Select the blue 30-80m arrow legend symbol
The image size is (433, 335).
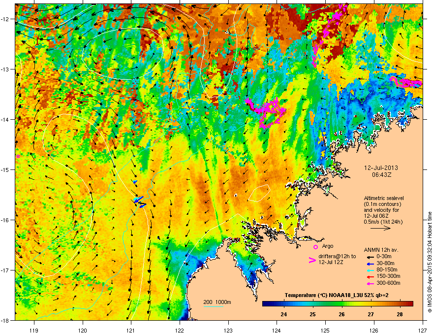(x=370, y=264)
